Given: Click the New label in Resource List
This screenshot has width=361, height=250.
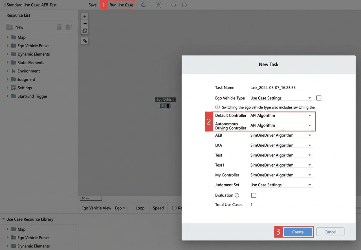Looking at the screenshot, I should pyautogui.click(x=19, y=27).
